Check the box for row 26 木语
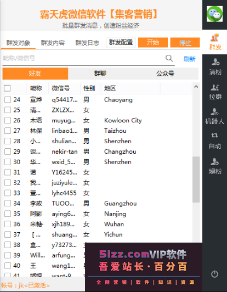This screenshot has height=292, width=227. [8, 120]
